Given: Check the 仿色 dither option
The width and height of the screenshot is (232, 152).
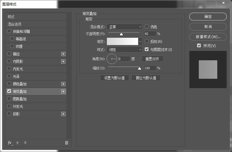Looking at the screenshot, I should coord(146,27).
